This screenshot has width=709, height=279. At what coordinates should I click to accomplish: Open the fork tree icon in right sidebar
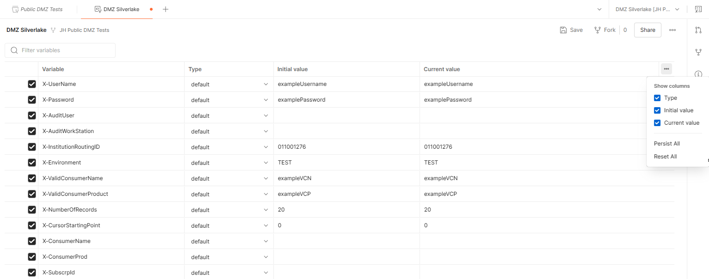698,52
